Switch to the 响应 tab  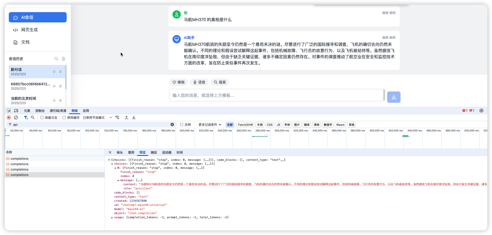click(x=154, y=153)
